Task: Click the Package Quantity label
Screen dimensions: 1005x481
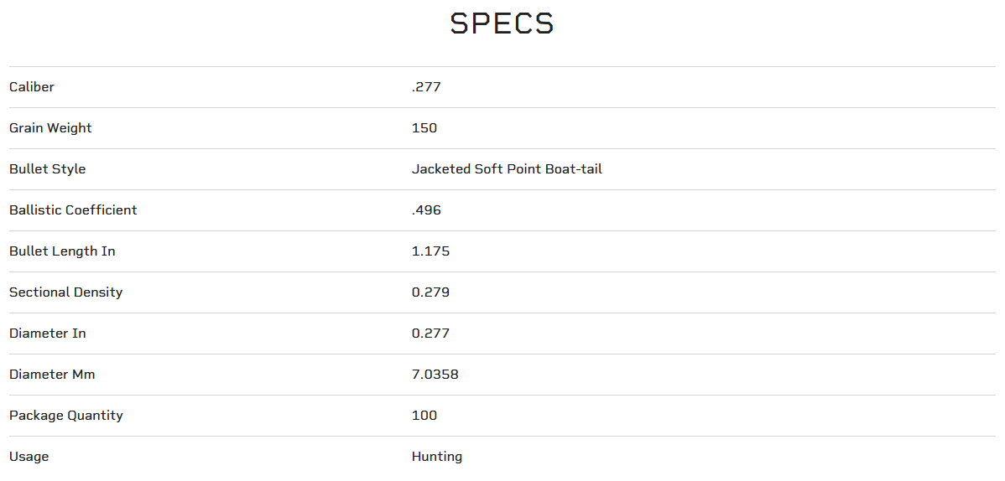Action: (66, 416)
